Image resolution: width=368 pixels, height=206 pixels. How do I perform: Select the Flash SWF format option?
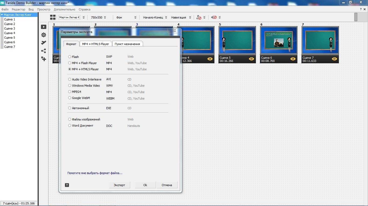(x=70, y=57)
